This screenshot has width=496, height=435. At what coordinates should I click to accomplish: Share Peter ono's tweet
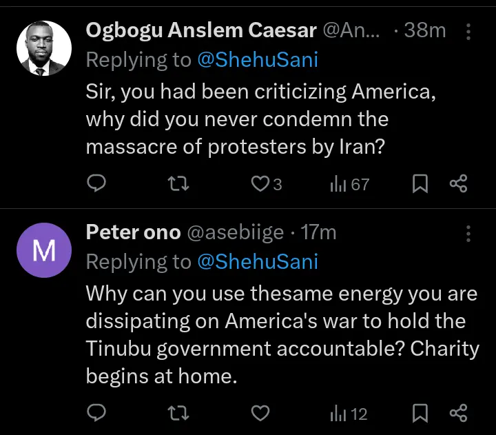point(458,413)
